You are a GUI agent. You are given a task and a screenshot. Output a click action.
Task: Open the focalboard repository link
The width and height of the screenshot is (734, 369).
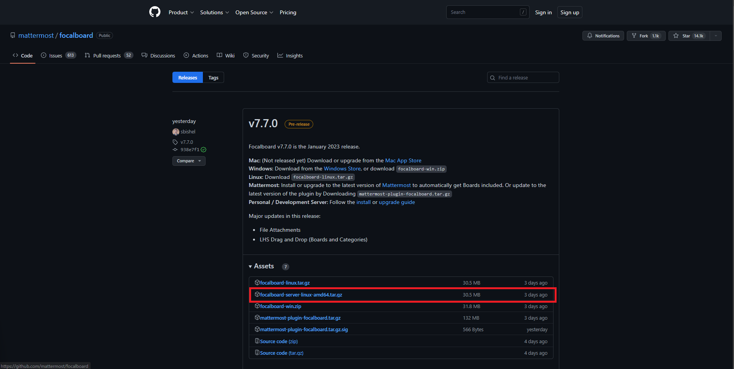point(76,35)
